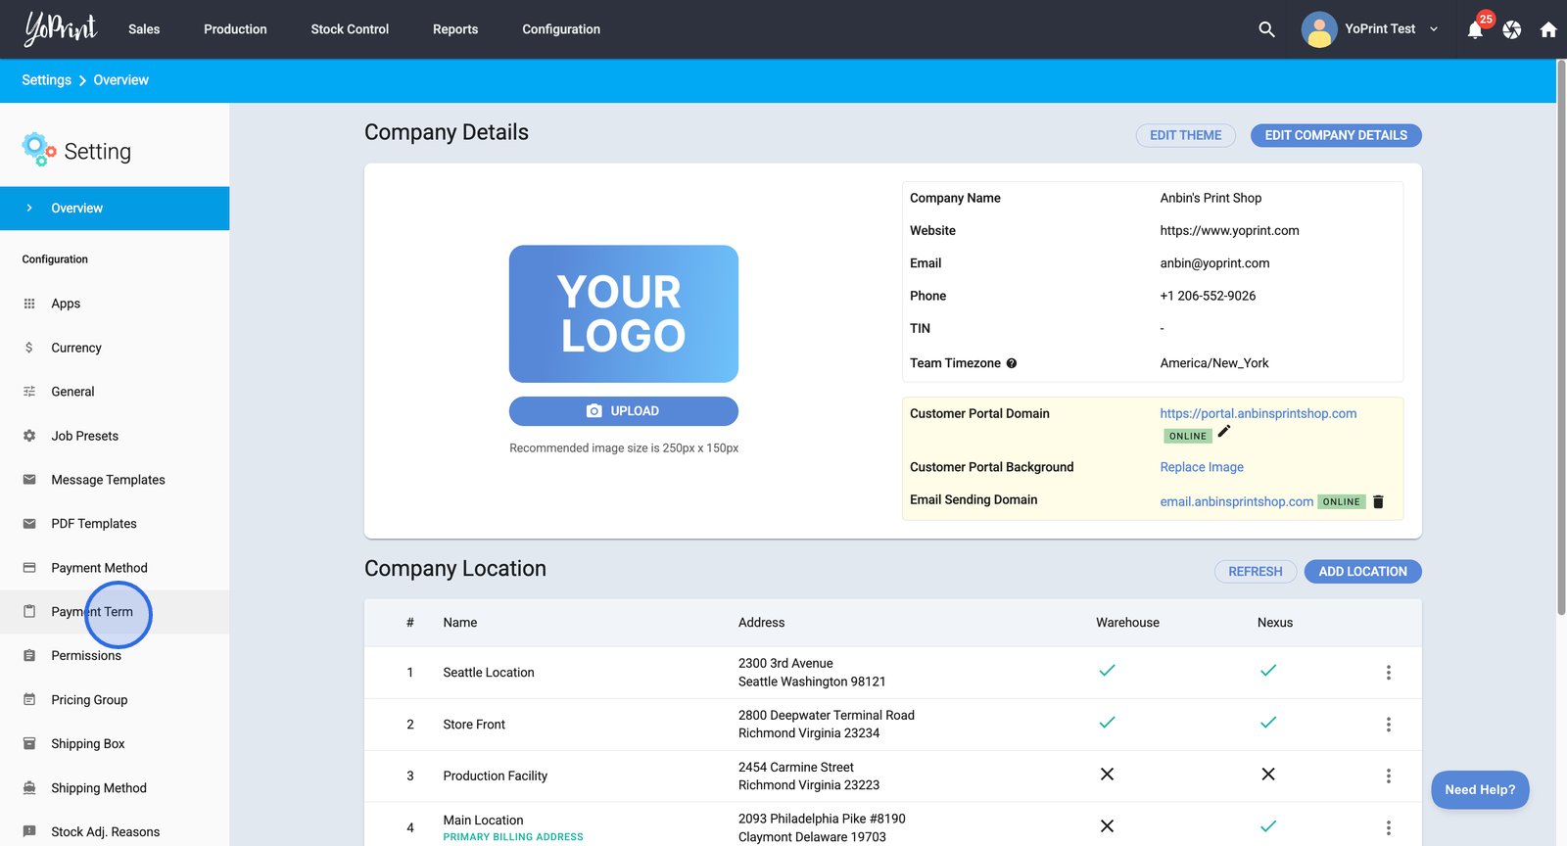Open the Stock Control menu
Screen dimensions: 1567x846
[x=350, y=29]
